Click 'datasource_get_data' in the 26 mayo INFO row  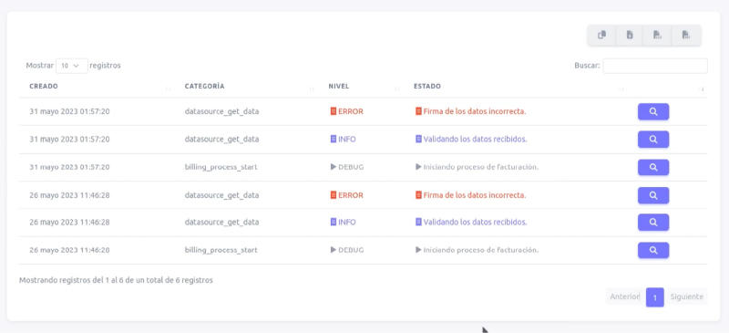221,223
